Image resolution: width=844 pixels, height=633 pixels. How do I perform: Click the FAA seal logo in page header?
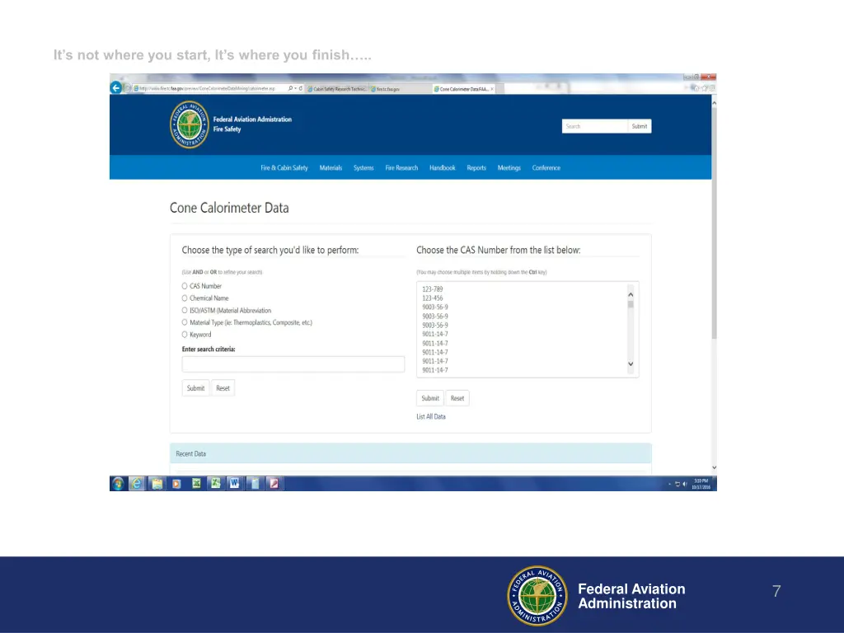190,125
